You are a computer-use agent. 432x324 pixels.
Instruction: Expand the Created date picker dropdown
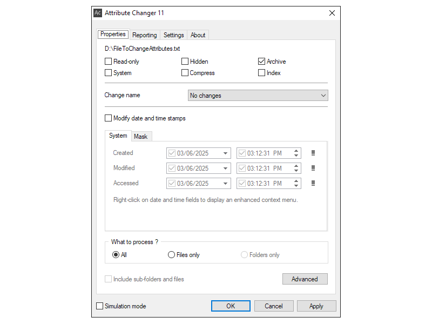tap(225, 153)
